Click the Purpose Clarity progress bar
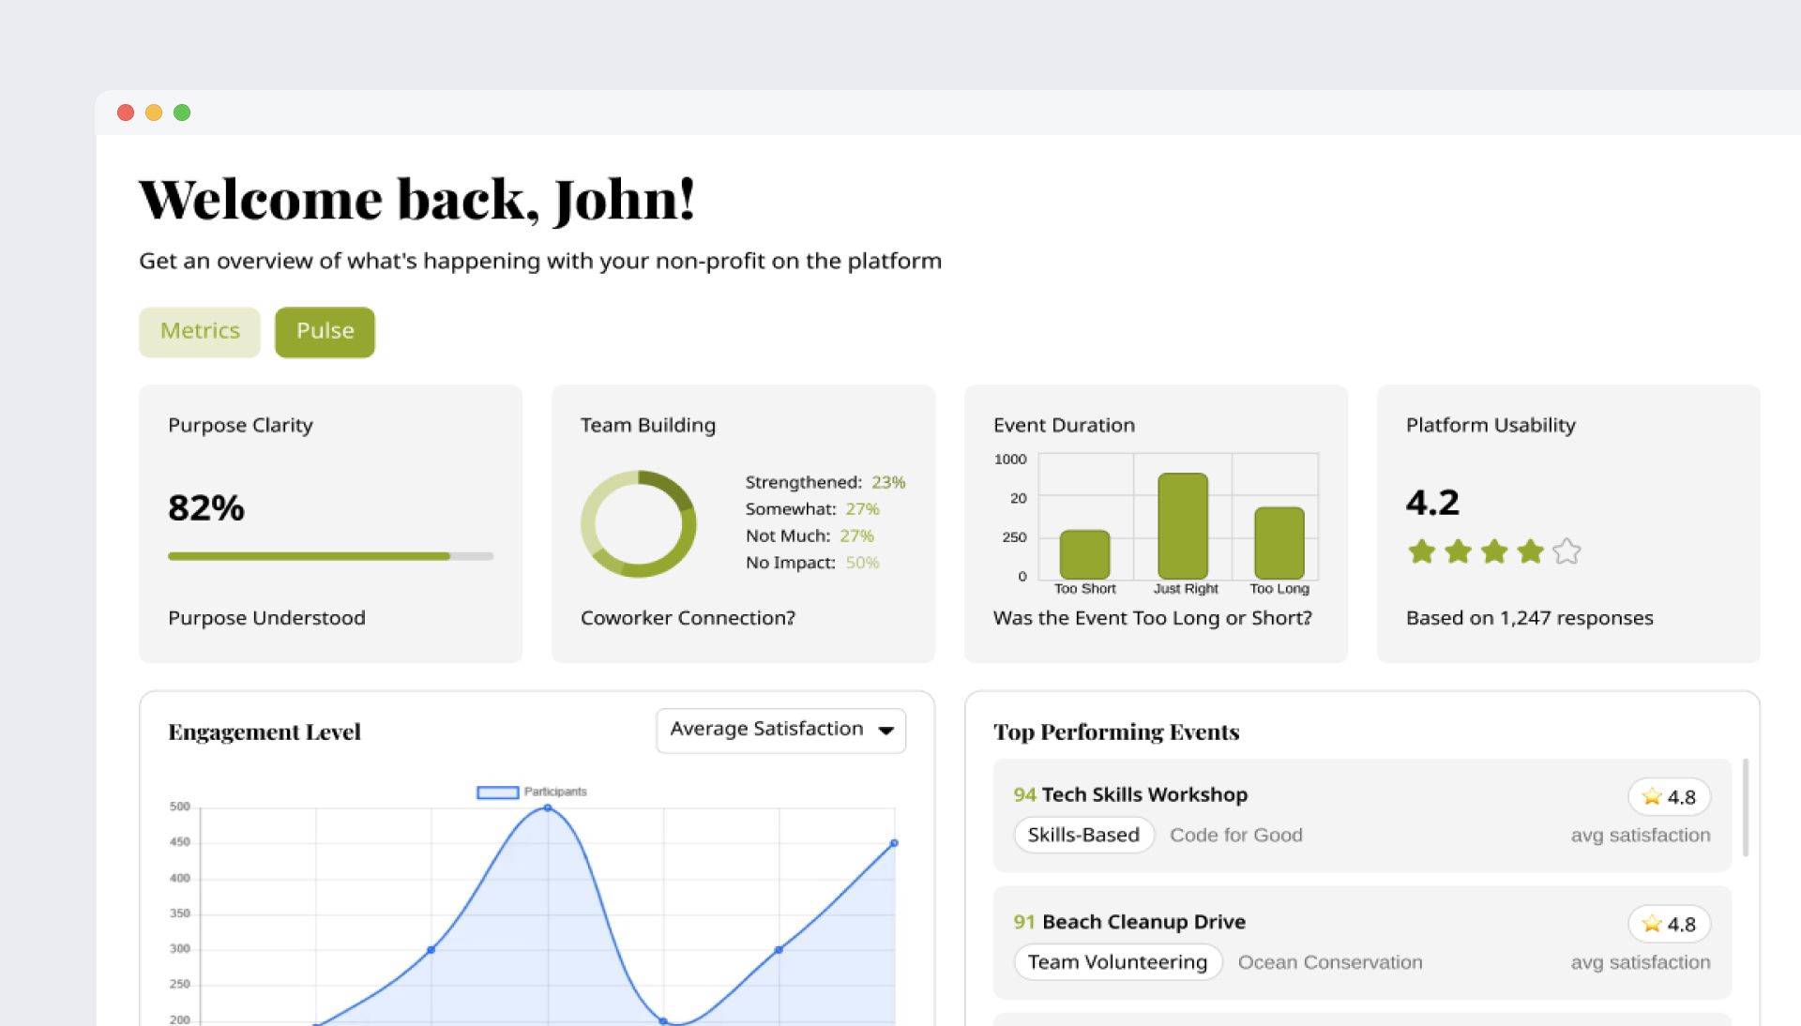Image resolution: width=1801 pixels, height=1026 pixels. coord(330,556)
